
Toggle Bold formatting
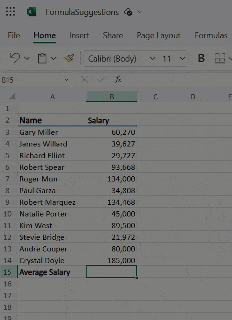[201, 58]
